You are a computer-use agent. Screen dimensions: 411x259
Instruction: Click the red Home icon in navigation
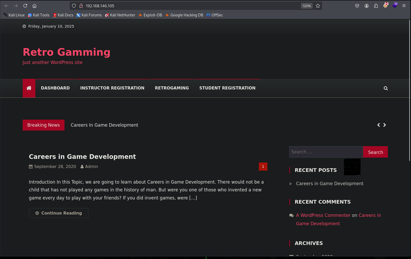pyautogui.click(x=29, y=88)
